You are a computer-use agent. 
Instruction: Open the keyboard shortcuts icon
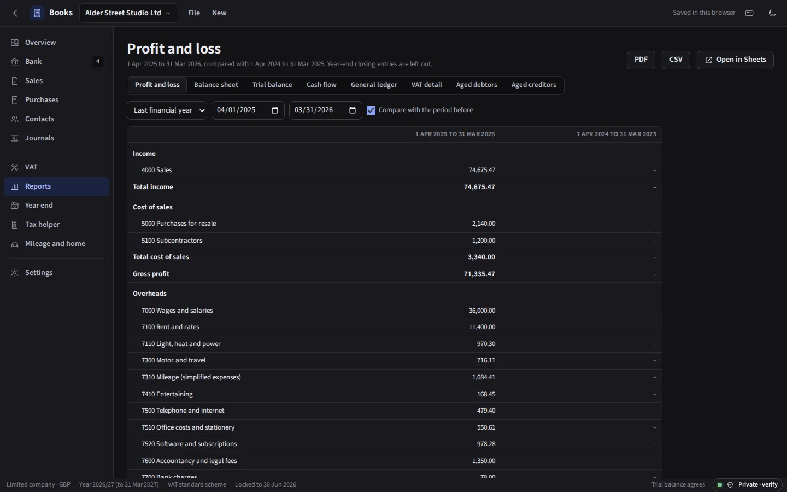click(x=749, y=13)
